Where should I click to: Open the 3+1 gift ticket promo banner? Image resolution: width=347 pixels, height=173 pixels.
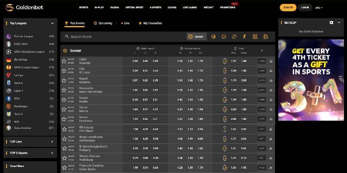pyautogui.click(x=311, y=80)
